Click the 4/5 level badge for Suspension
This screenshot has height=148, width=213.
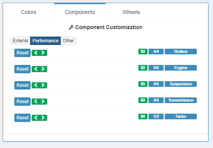[x=156, y=84]
